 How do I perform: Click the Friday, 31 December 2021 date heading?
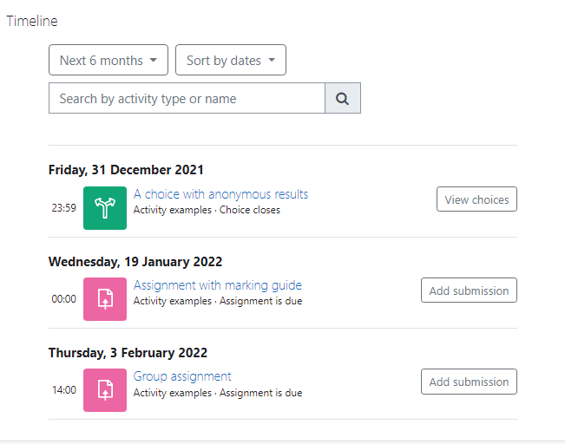click(126, 170)
